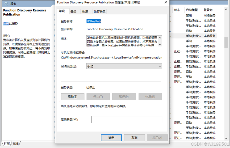Click the display name Function Discovery Resource Publication
230x148 pixels.
(115, 29)
